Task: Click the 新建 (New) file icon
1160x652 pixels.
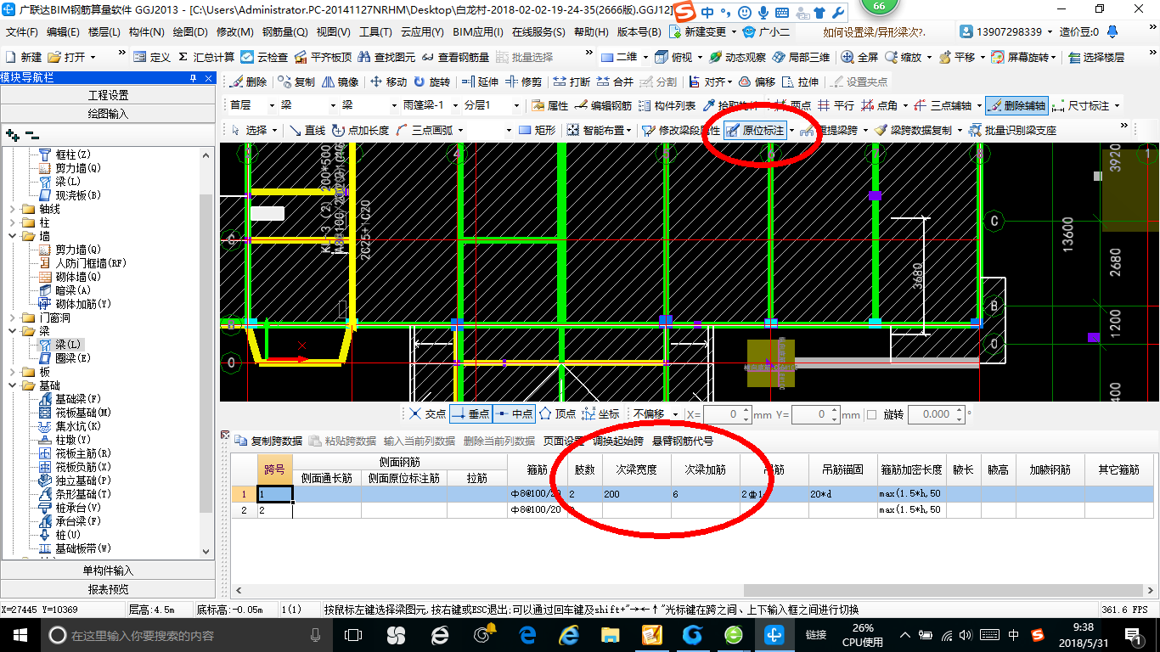Action: pos(23,57)
